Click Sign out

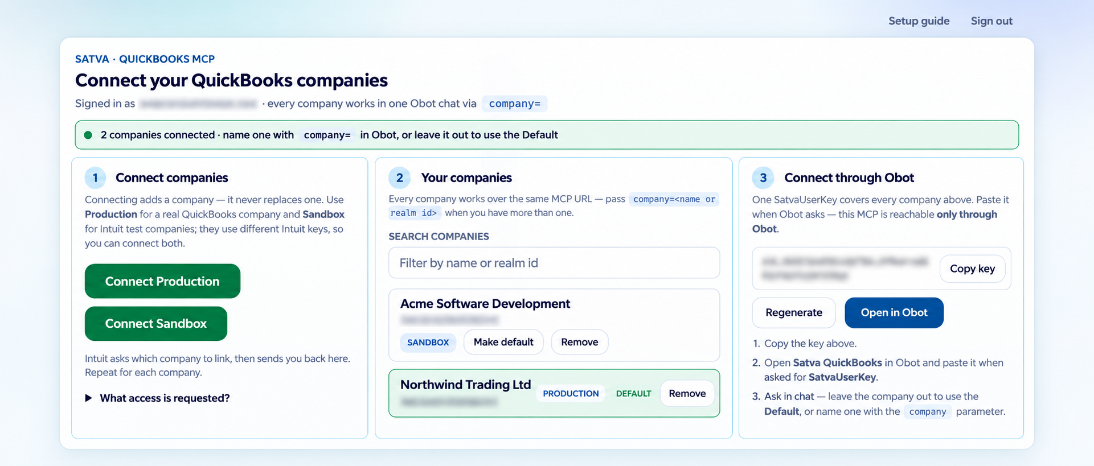(991, 21)
